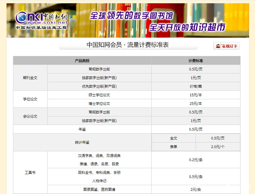Click the 表单 cell in 统计年鉴
The height and width of the screenshot is (194, 255).
(x=174, y=147)
